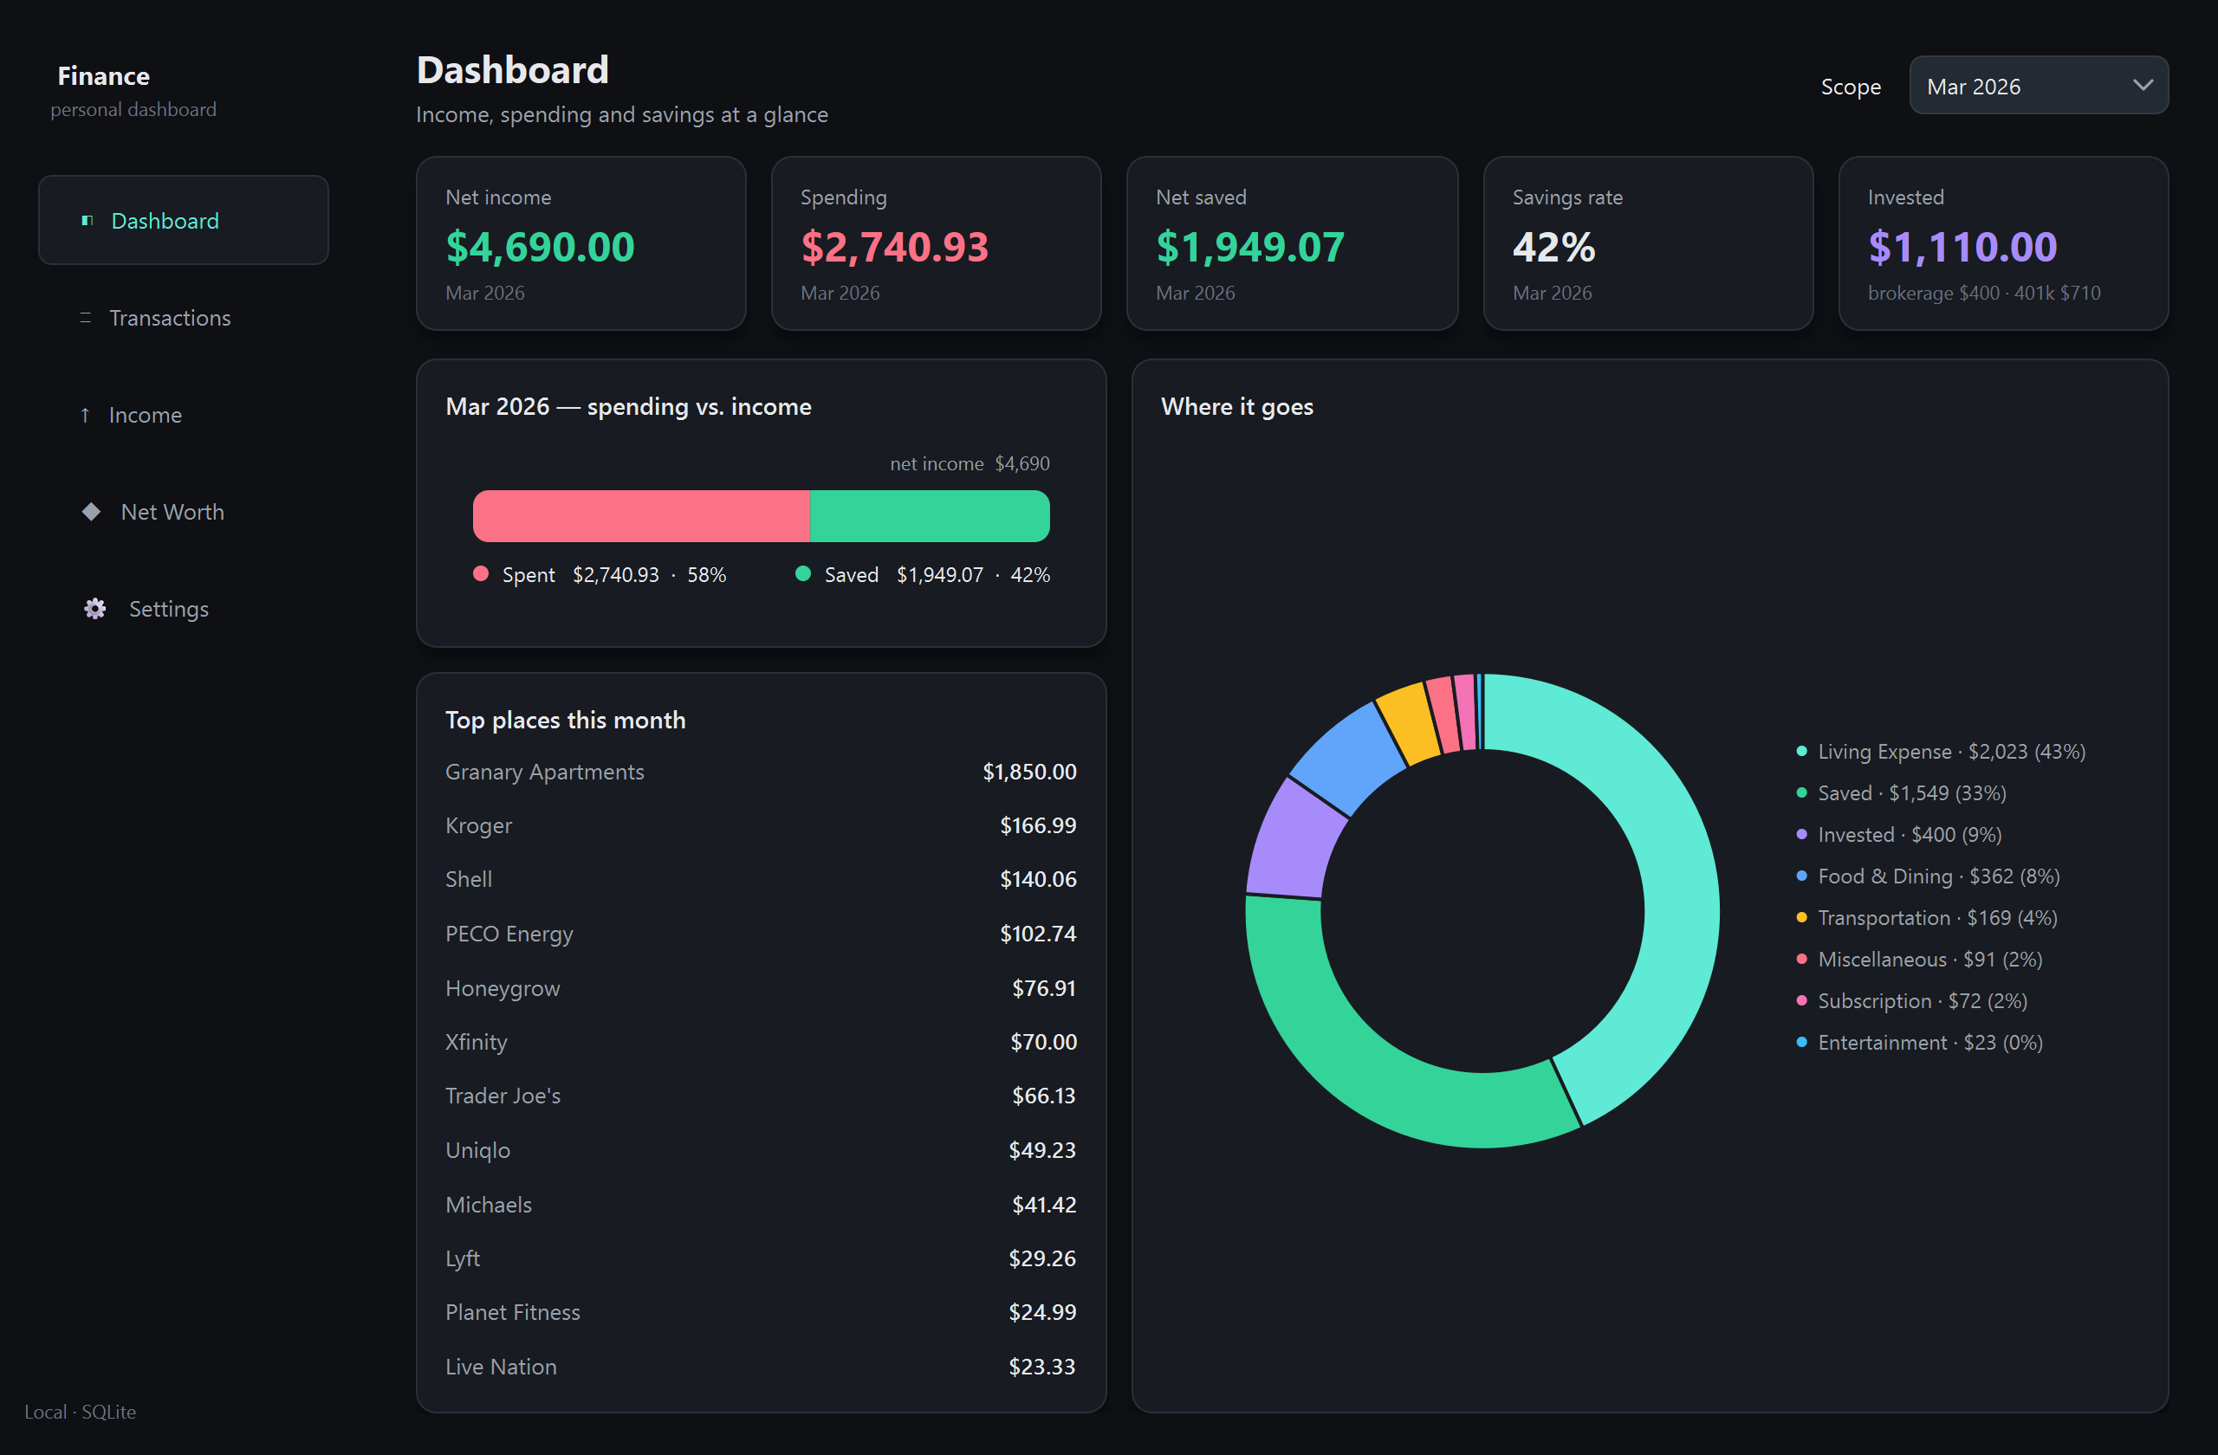Open the Settings page
Image resolution: width=2218 pixels, height=1455 pixels.
click(x=169, y=608)
